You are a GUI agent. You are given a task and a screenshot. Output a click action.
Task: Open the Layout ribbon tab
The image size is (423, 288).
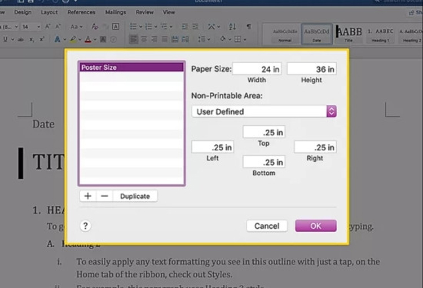click(49, 12)
